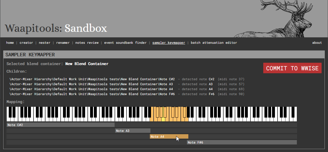Image resolution: width=328 pixels, height=152 pixels.
Task: Select the Note A3 mapping bar
Action: pyautogui.click(x=133, y=131)
